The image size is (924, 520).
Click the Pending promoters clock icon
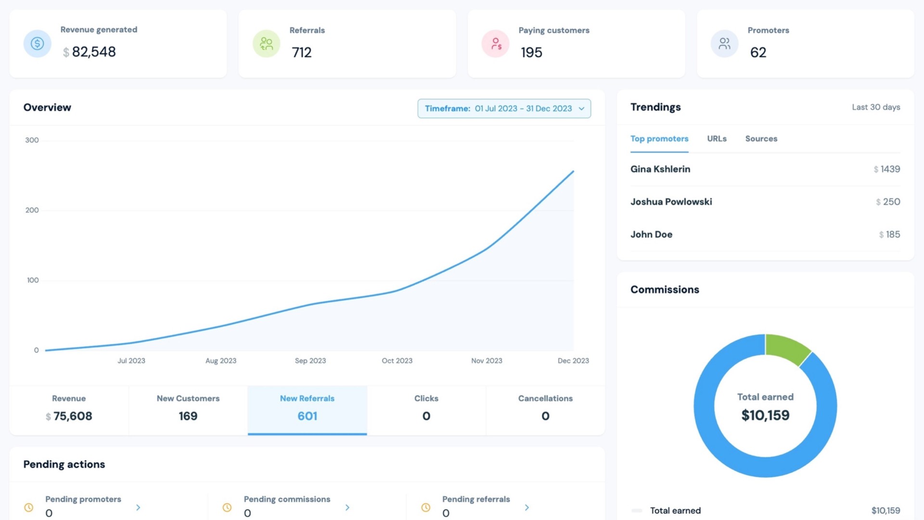coord(29,507)
